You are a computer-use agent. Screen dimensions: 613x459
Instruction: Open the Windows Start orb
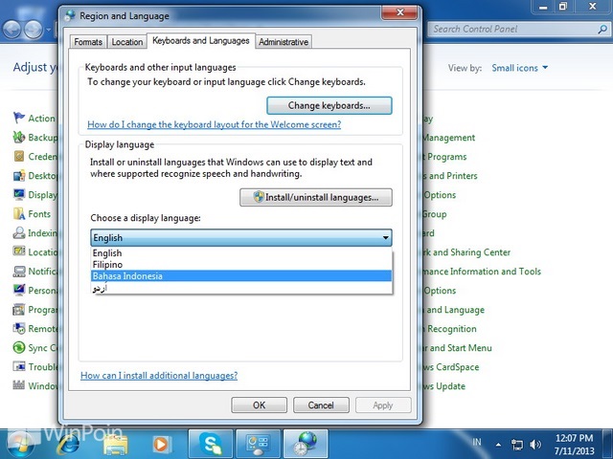tap(19, 445)
